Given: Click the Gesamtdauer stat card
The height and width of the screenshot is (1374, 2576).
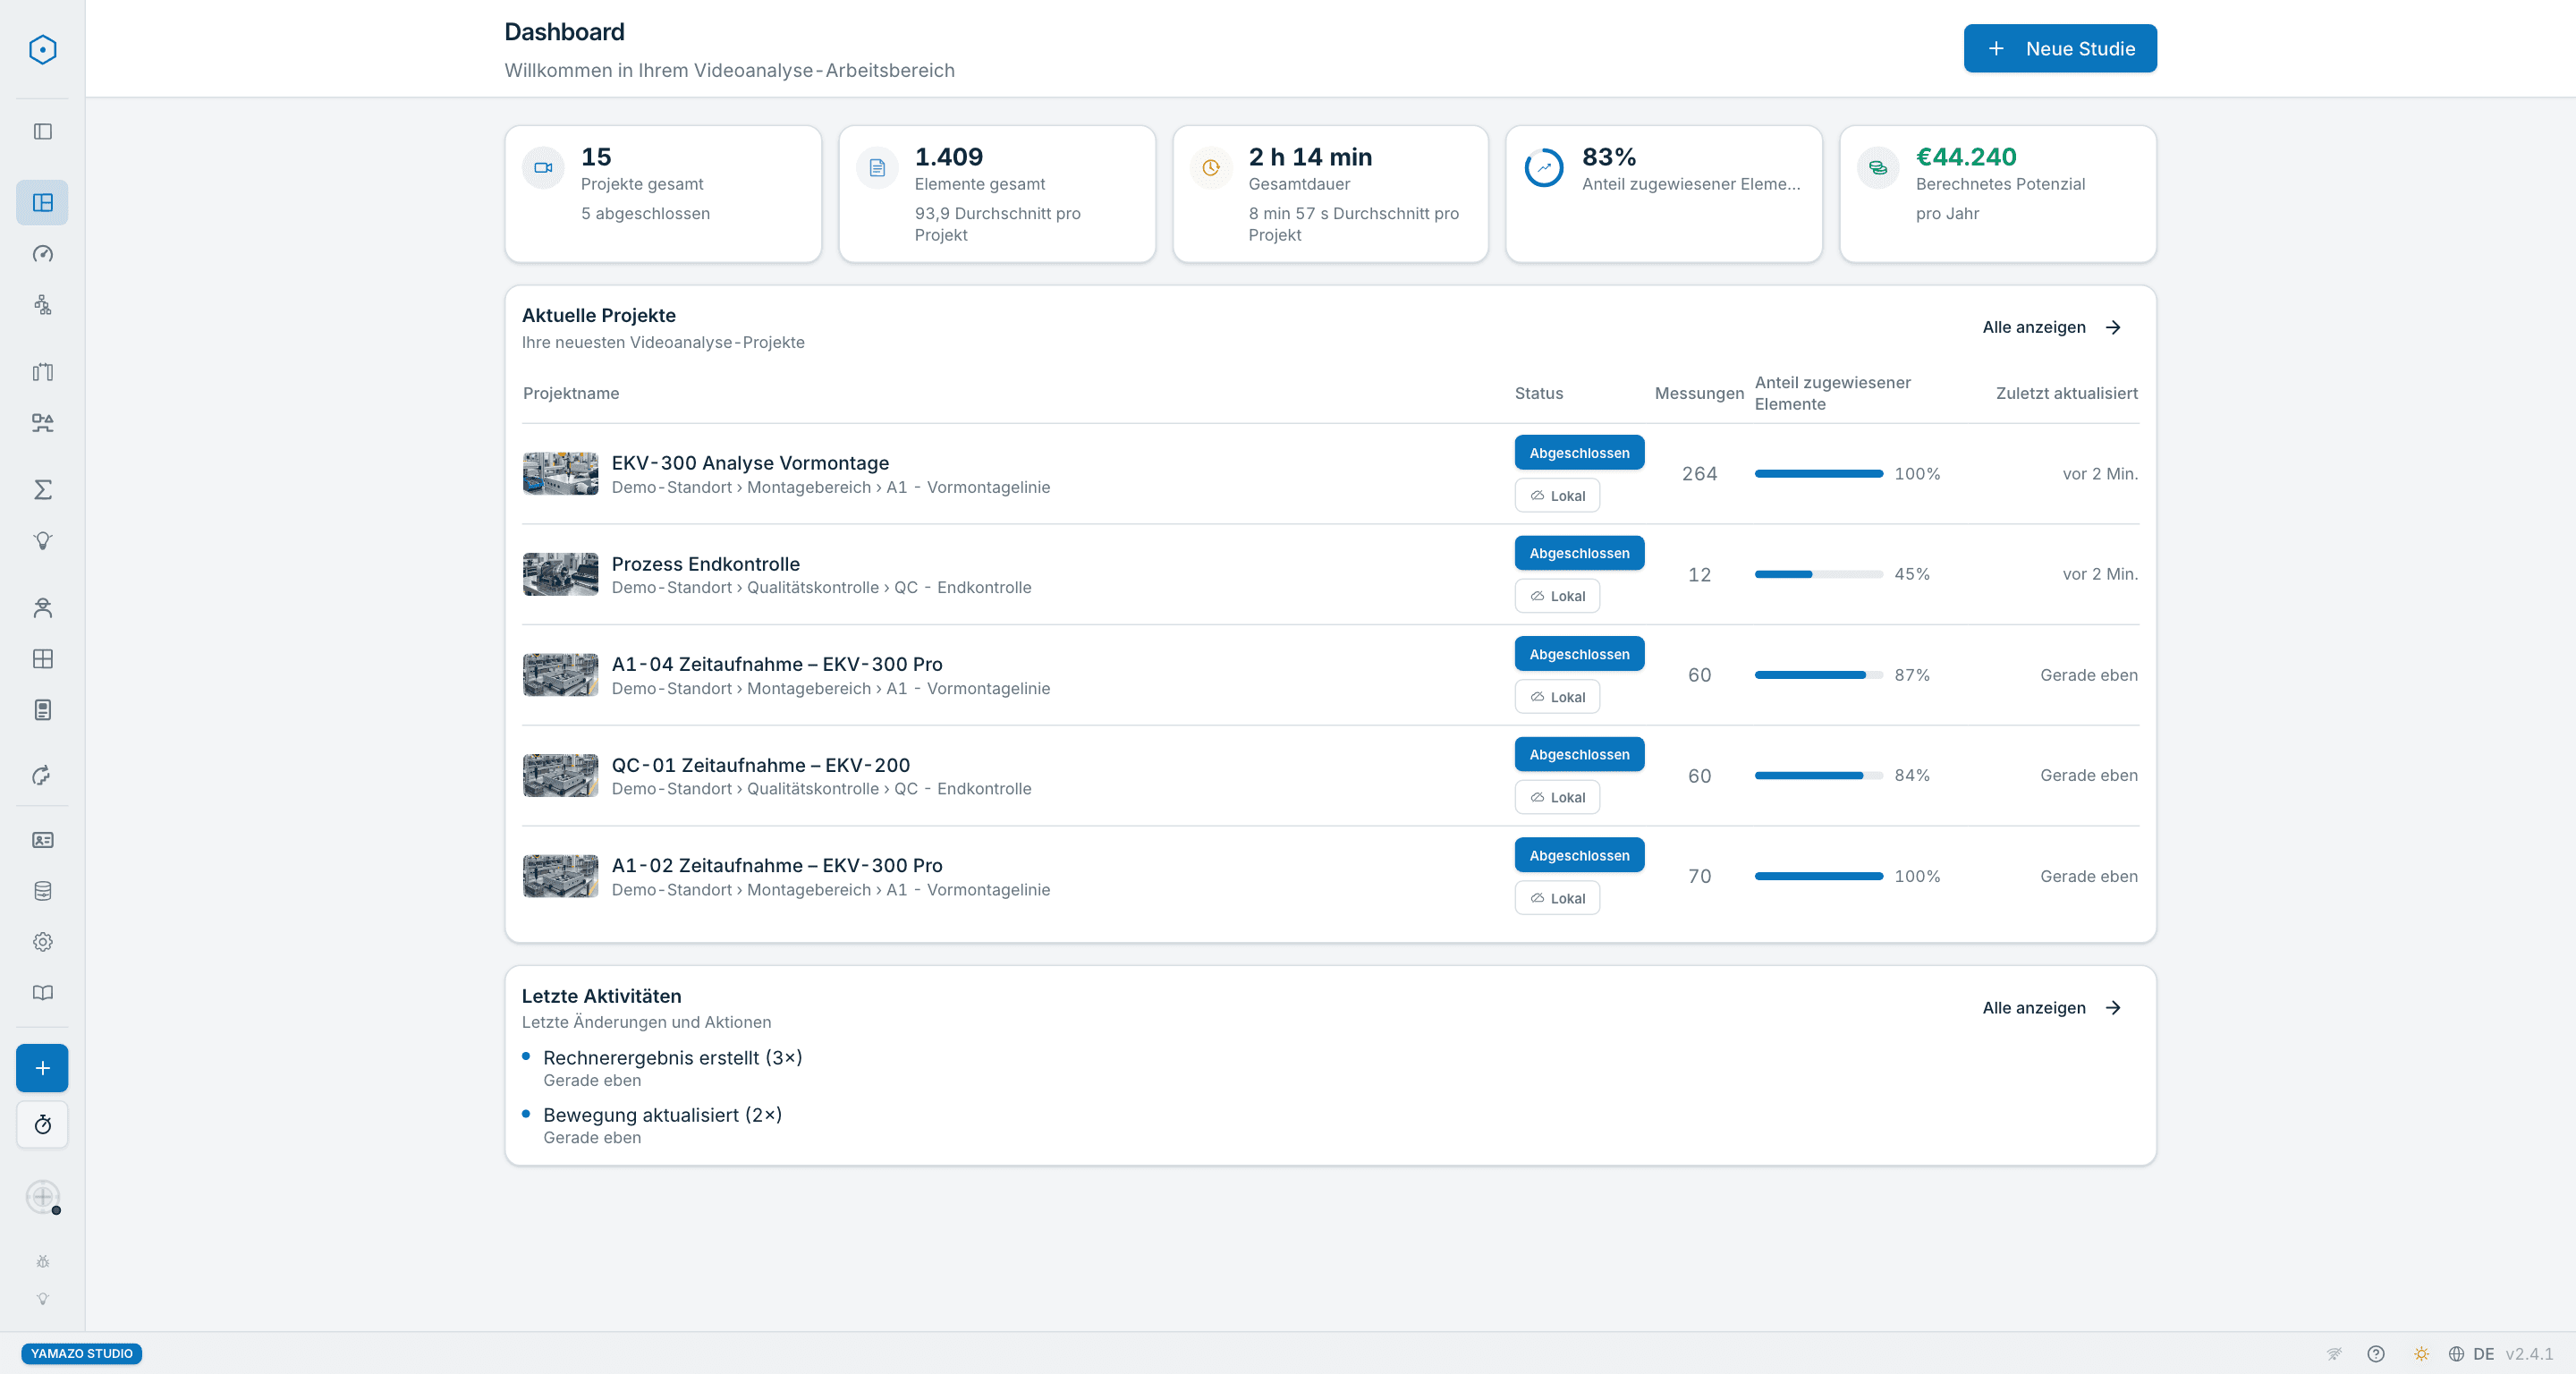Looking at the screenshot, I should [1330, 194].
